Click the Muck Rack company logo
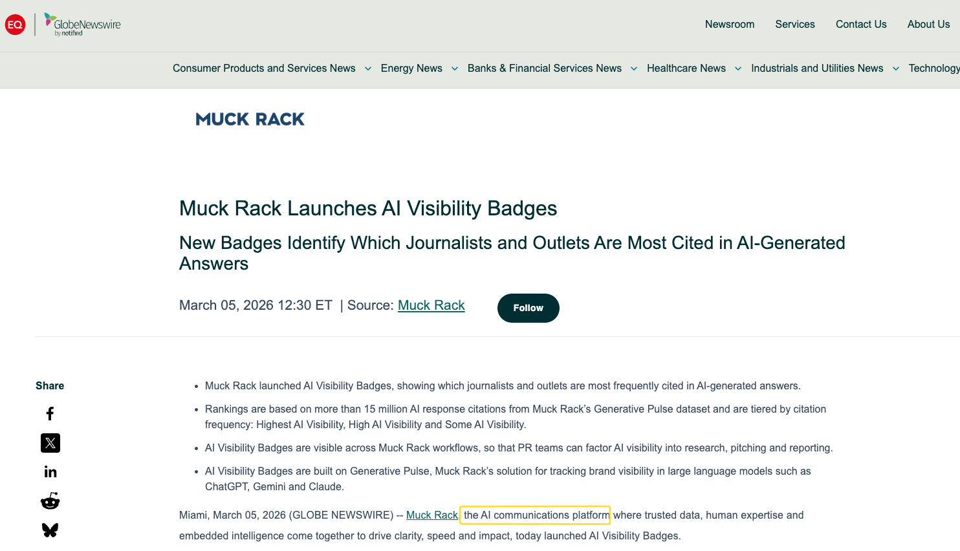 click(250, 119)
